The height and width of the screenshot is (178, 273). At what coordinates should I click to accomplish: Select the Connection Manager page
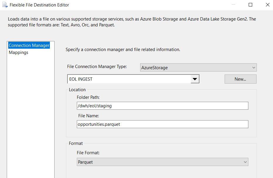pyautogui.click(x=29, y=45)
